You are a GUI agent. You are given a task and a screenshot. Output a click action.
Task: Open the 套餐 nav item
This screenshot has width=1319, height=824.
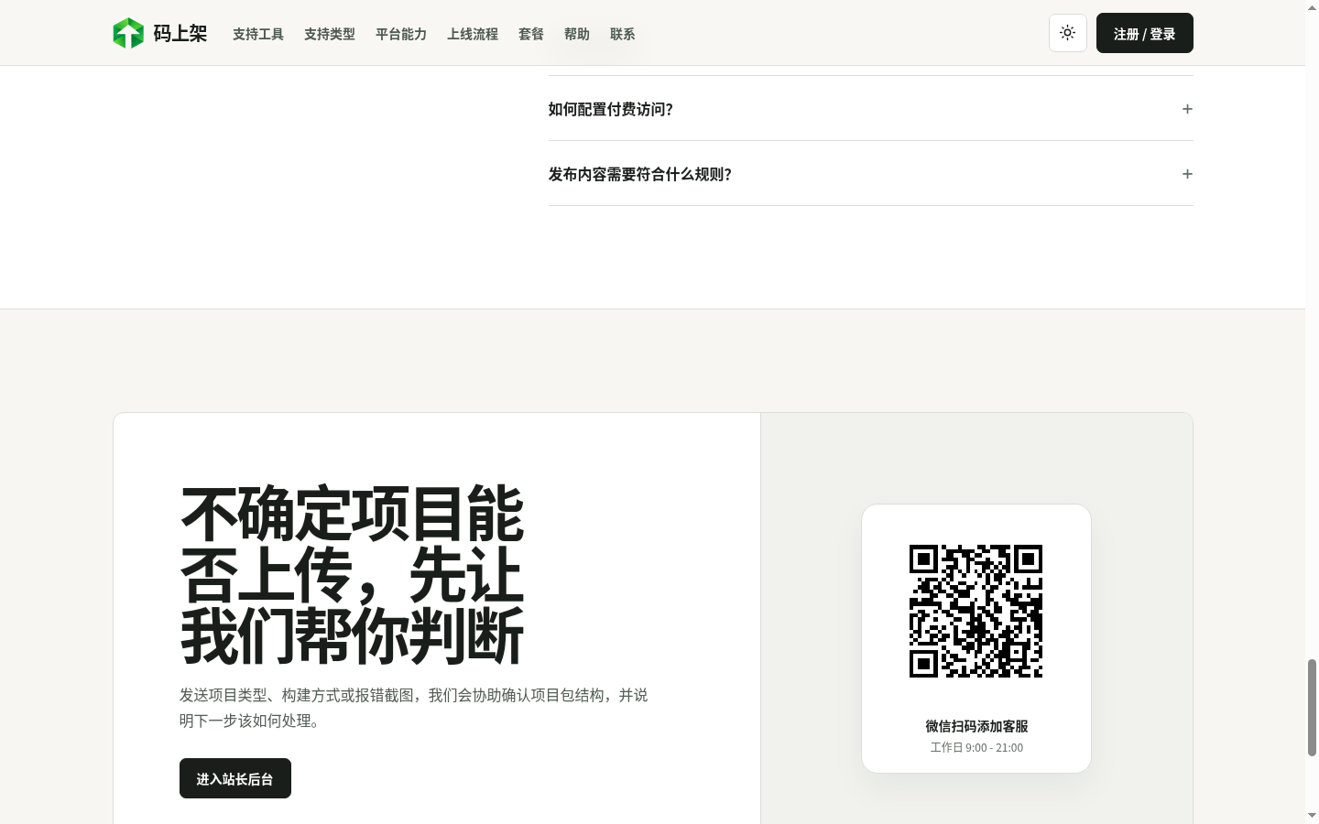[531, 34]
